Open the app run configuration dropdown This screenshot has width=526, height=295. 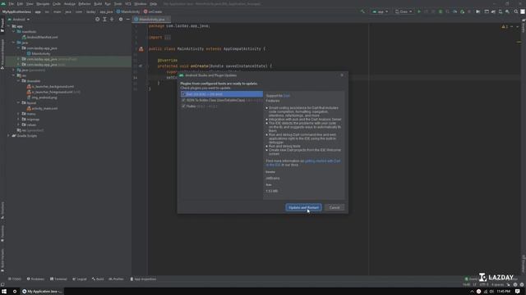380,11
